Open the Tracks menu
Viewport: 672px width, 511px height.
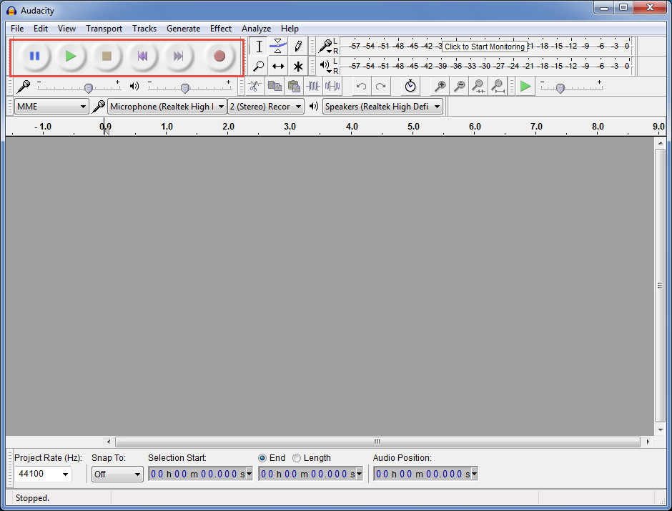click(144, 29)
